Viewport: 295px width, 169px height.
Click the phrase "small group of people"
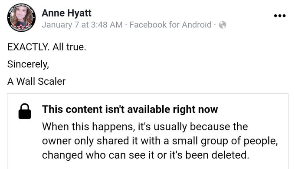225,141
